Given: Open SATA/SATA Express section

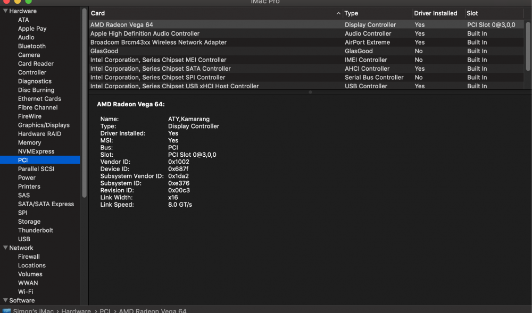Looking at the screenshot, I should 46,204.
